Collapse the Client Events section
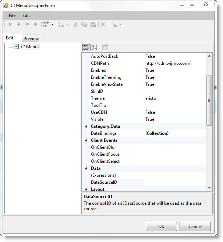This screenshot has height=242, width=223. [86, 140]
